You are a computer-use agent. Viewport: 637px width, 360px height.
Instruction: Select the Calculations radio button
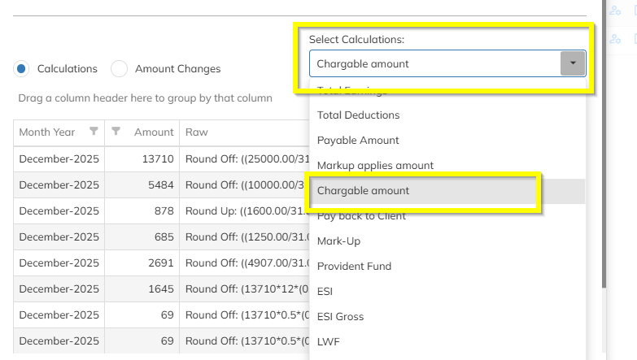(x=22, y=69)
